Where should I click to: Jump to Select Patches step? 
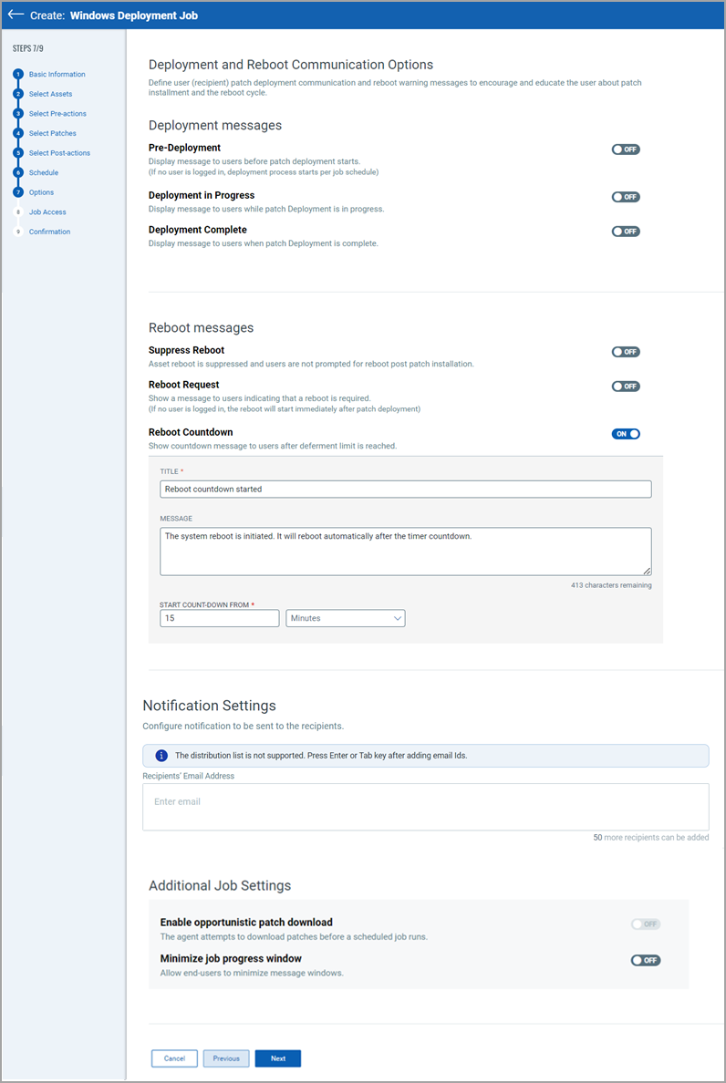pyautogui.click(x=53, y=133)
